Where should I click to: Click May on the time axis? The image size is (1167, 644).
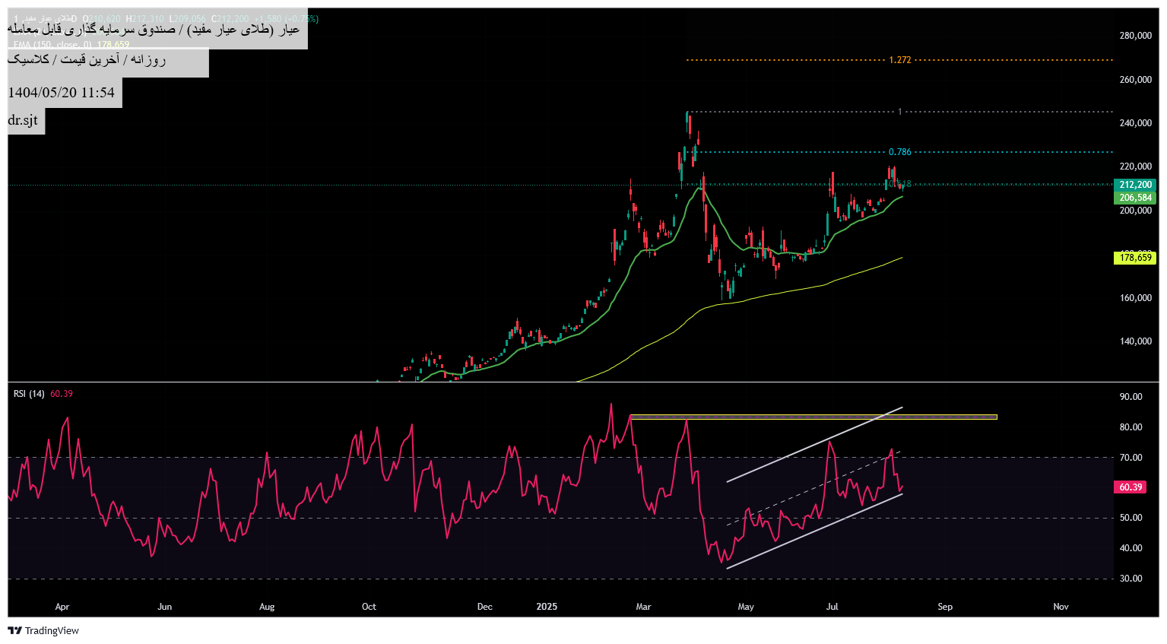point(746,607)
